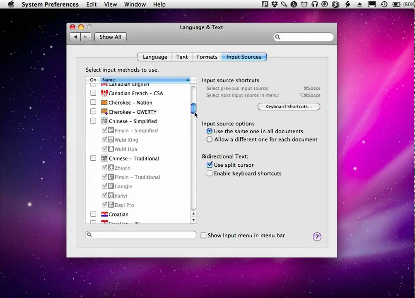Click the Cherokee - QWERTY icon

click(x=104, y=112)
